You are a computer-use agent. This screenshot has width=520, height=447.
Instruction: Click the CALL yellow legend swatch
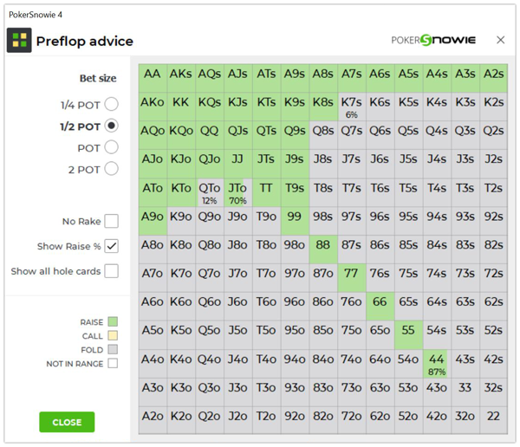coord(112,336)
